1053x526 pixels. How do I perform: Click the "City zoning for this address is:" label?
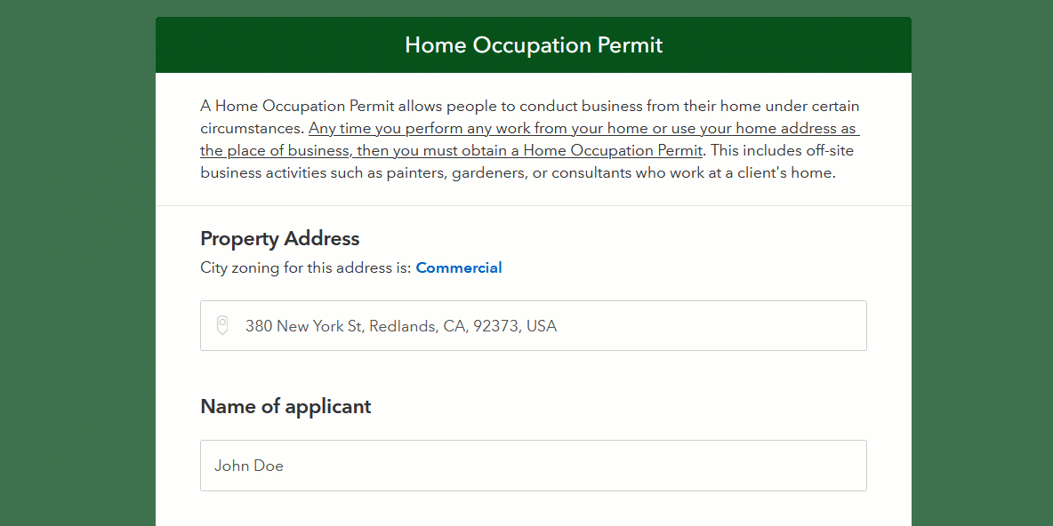click(x=306, y=267)
